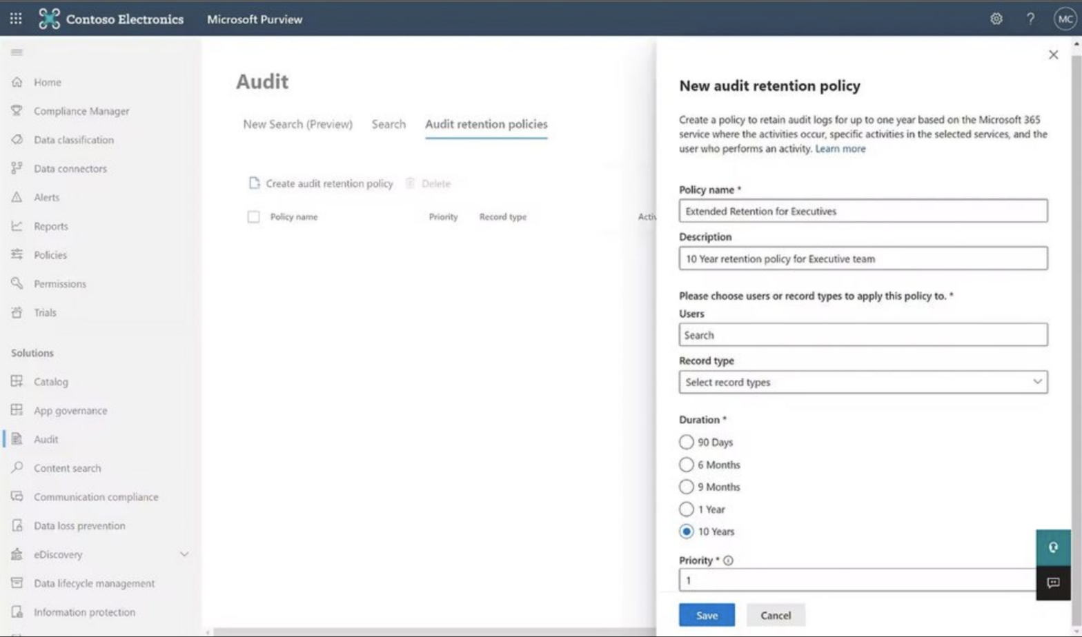Screen dimensions: 1082x637
Task: Click the App governance icon
Action: point(17,410)
